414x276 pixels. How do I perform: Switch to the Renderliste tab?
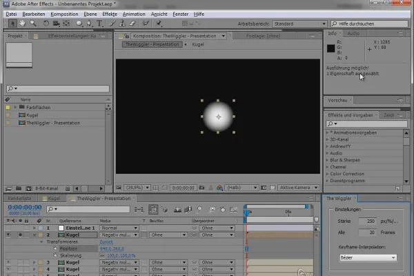tap(19, 198)
